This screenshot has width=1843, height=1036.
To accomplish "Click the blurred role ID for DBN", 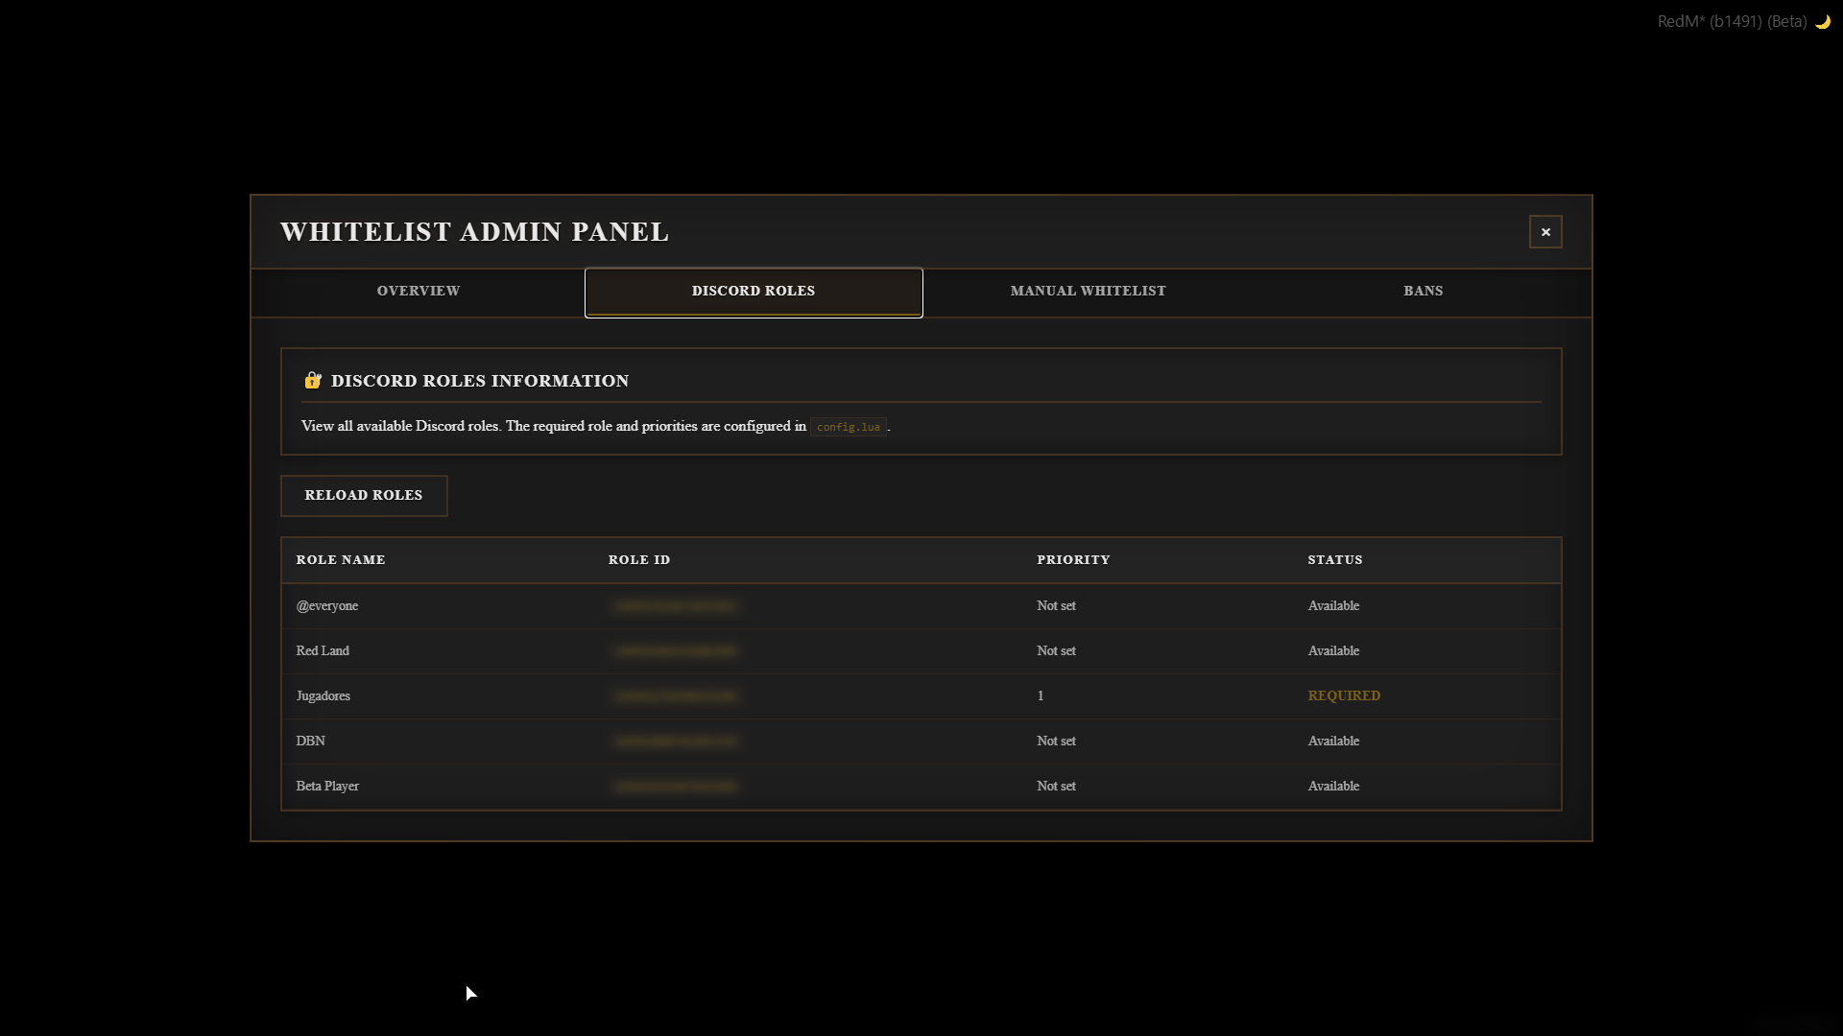I will [675, 742].
